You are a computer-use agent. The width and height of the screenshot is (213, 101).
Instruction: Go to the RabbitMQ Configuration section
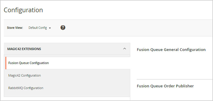tap(26, 88)
